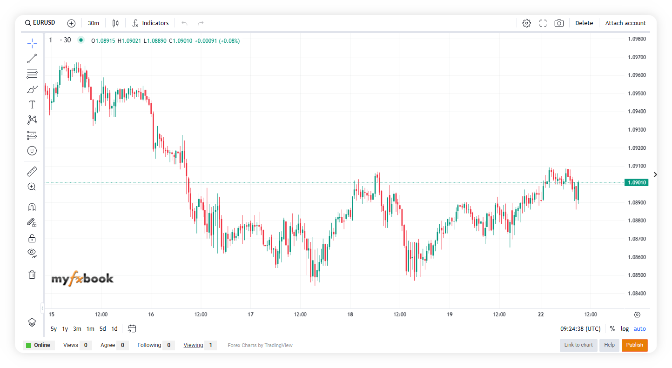Toggle hide all drawings eye icon

click(x=32, y=253)
